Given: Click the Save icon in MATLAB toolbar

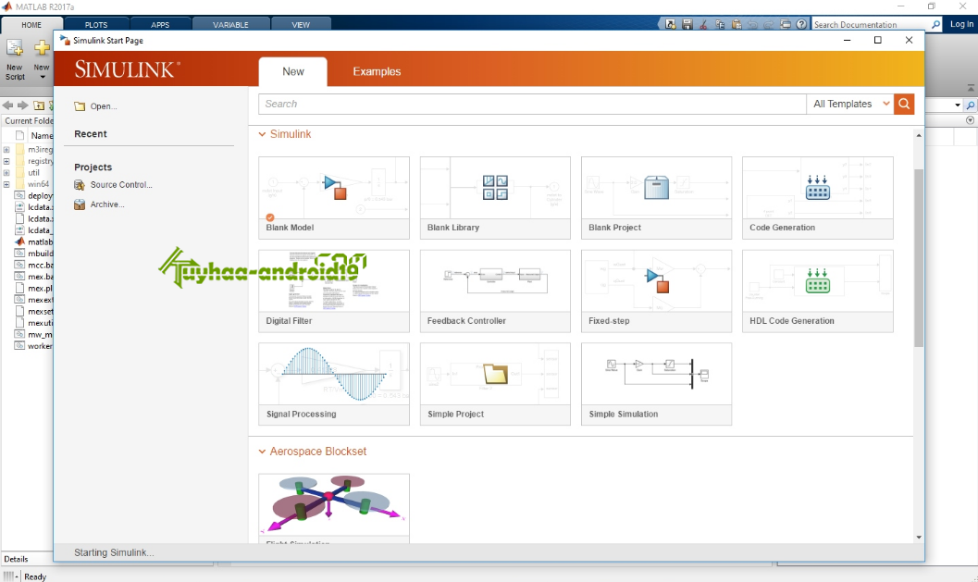Looking at the screenshot, I should click(687, 24).
